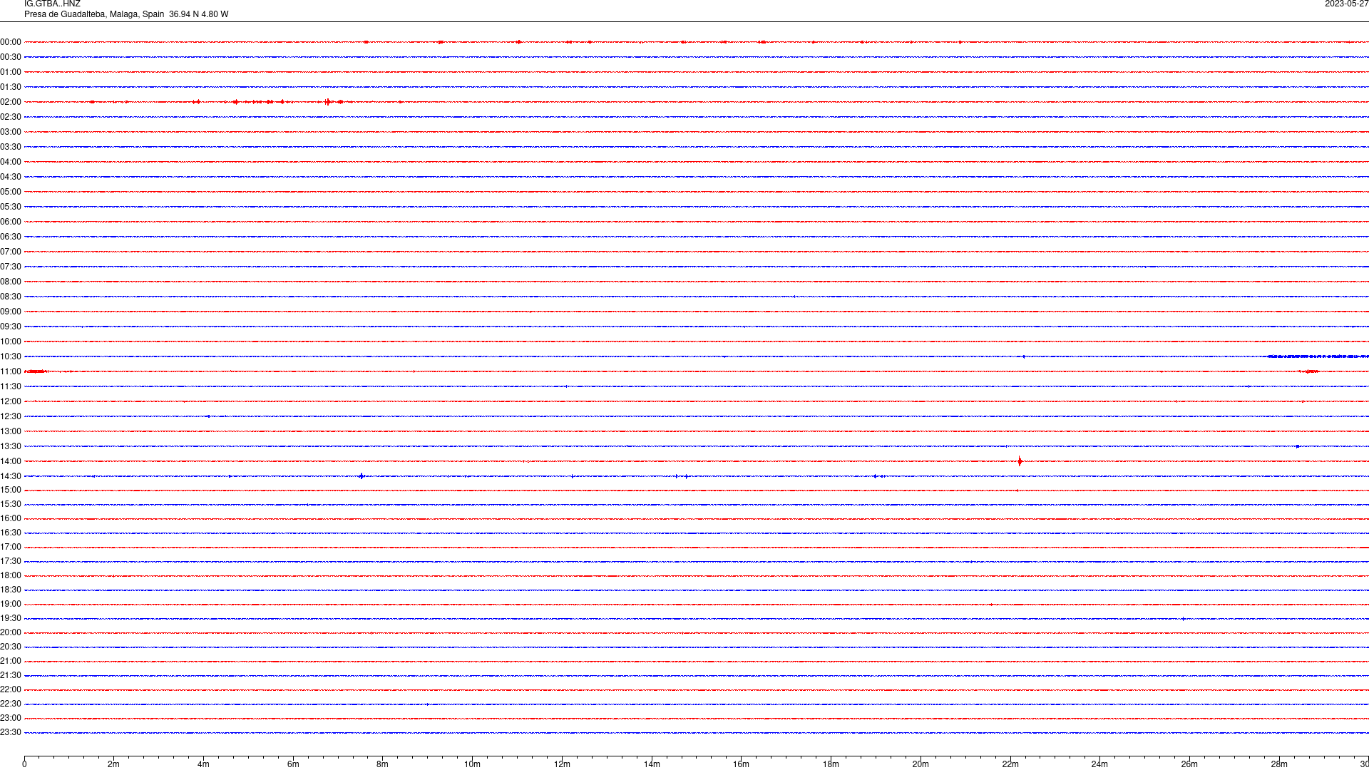The width and height of the screenshot is (1369, 770).
Task: Click the 8m tick label on the time axis
Action: (x=383, y=764)
